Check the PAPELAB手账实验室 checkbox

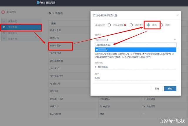[96, 54]
